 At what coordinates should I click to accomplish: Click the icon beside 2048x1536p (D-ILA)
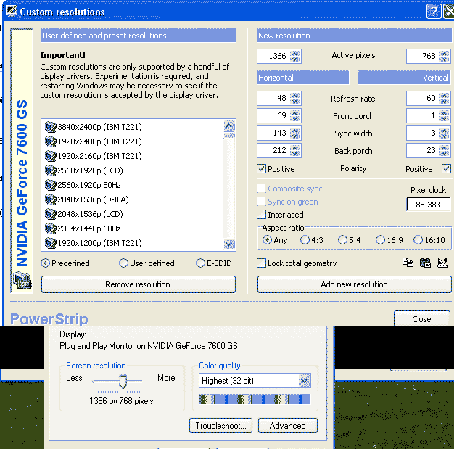[x=50, y=199]
